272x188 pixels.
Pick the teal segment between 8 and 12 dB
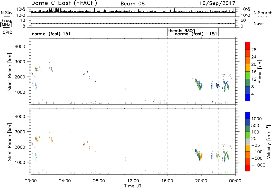click(x=248, y=82)
